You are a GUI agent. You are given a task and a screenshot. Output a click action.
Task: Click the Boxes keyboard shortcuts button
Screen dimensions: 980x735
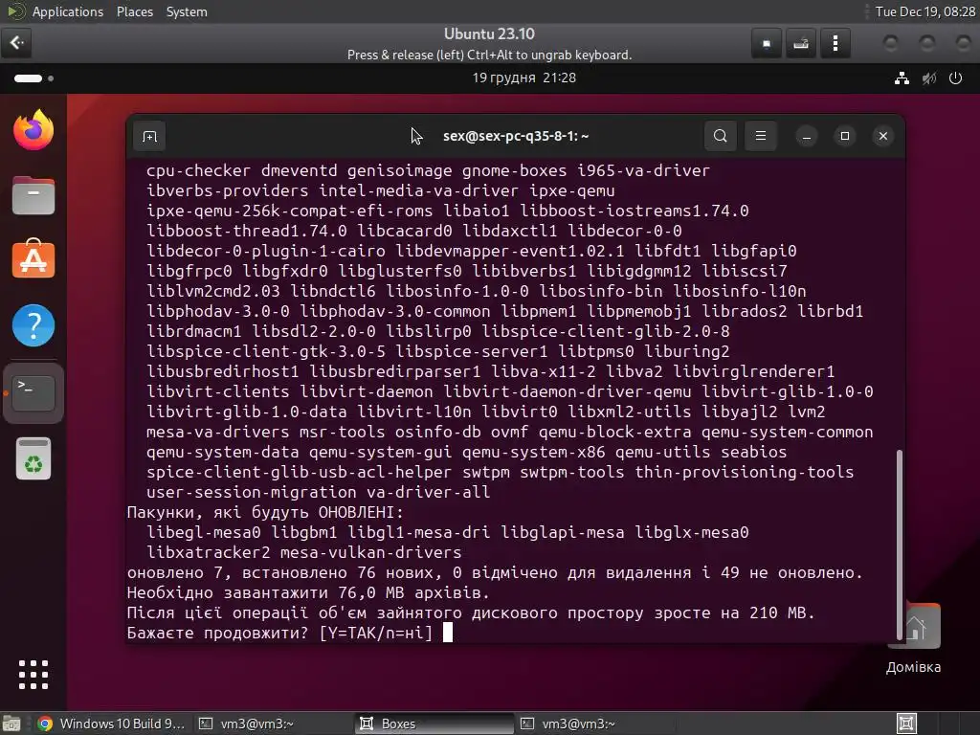pyautogui.click(x=801, y=43)
